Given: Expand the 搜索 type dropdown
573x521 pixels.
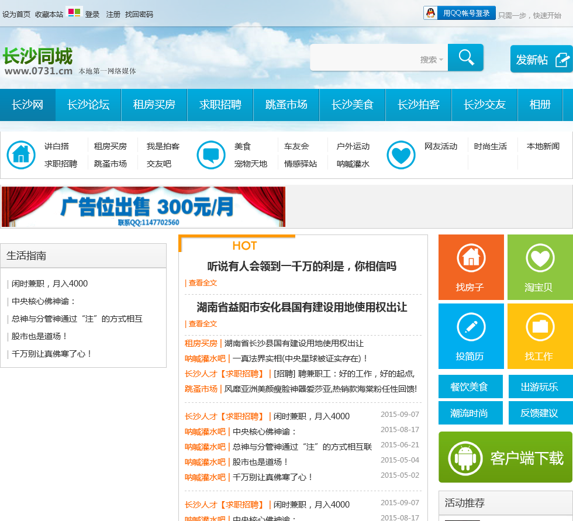Looking at the screenshot, I should [432, 60].
